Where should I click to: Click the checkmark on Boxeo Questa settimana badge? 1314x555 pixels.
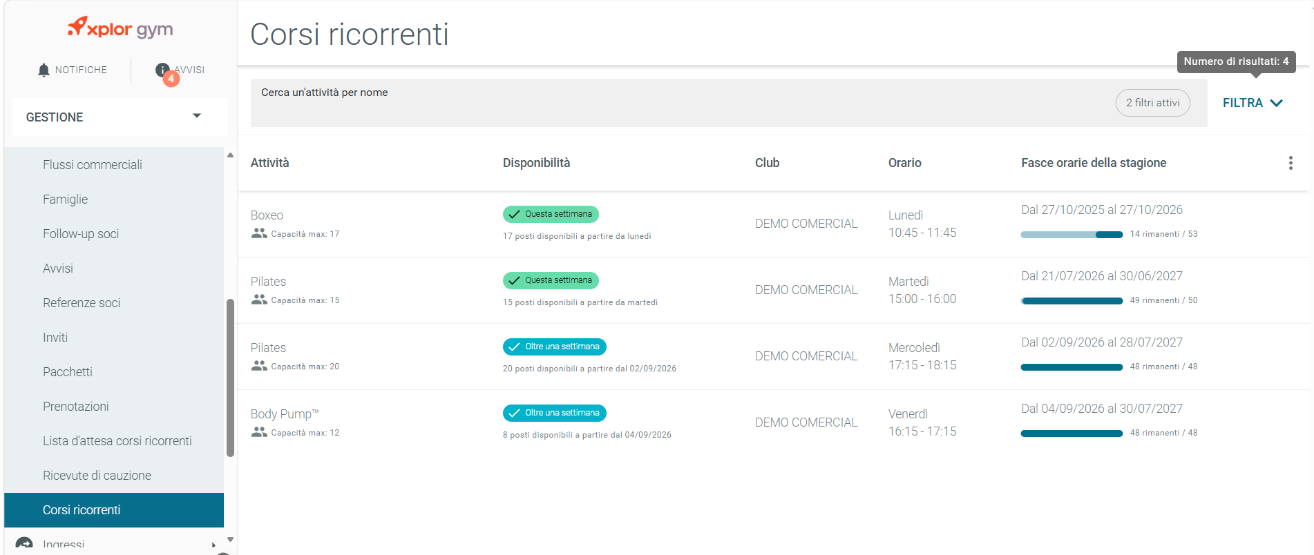point(514,214)
